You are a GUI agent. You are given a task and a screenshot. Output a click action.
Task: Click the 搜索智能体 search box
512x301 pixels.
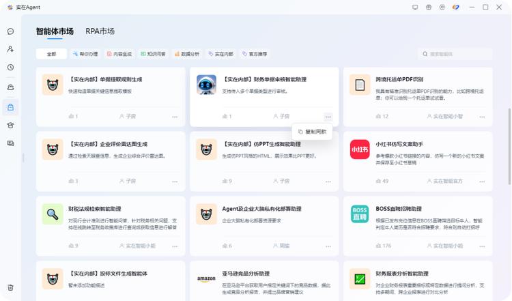coord(455,53)
